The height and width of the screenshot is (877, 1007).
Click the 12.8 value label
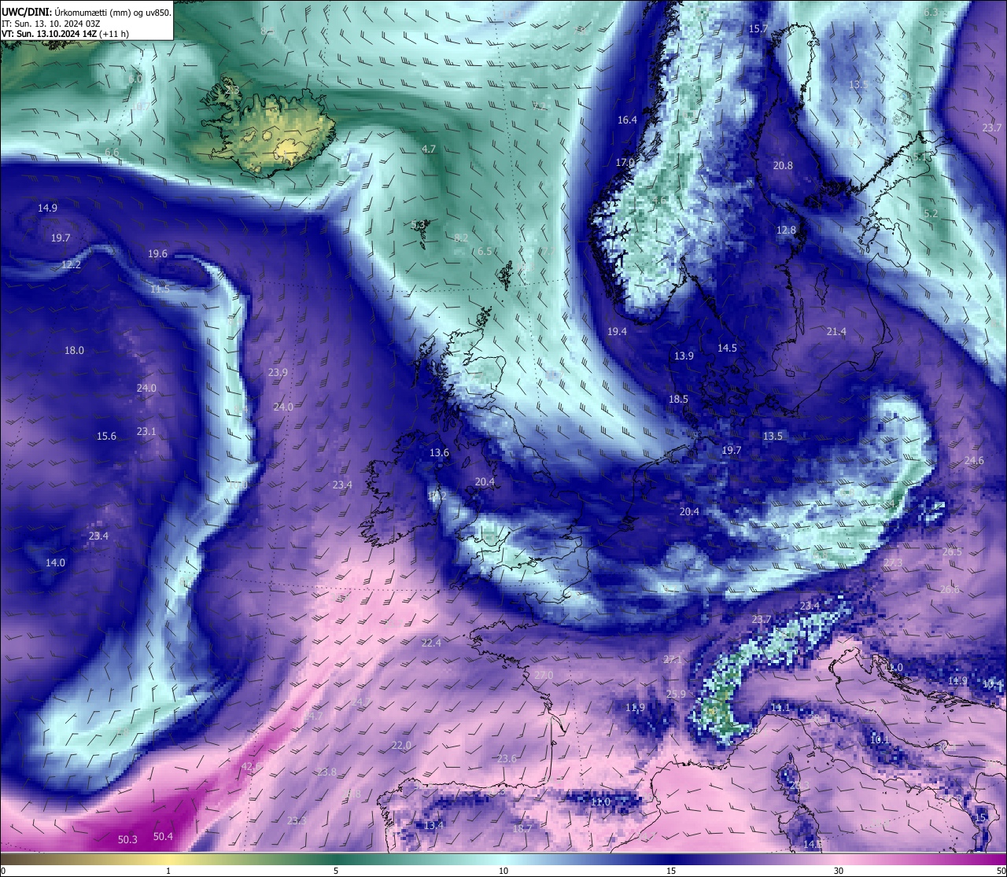[786, 230]
